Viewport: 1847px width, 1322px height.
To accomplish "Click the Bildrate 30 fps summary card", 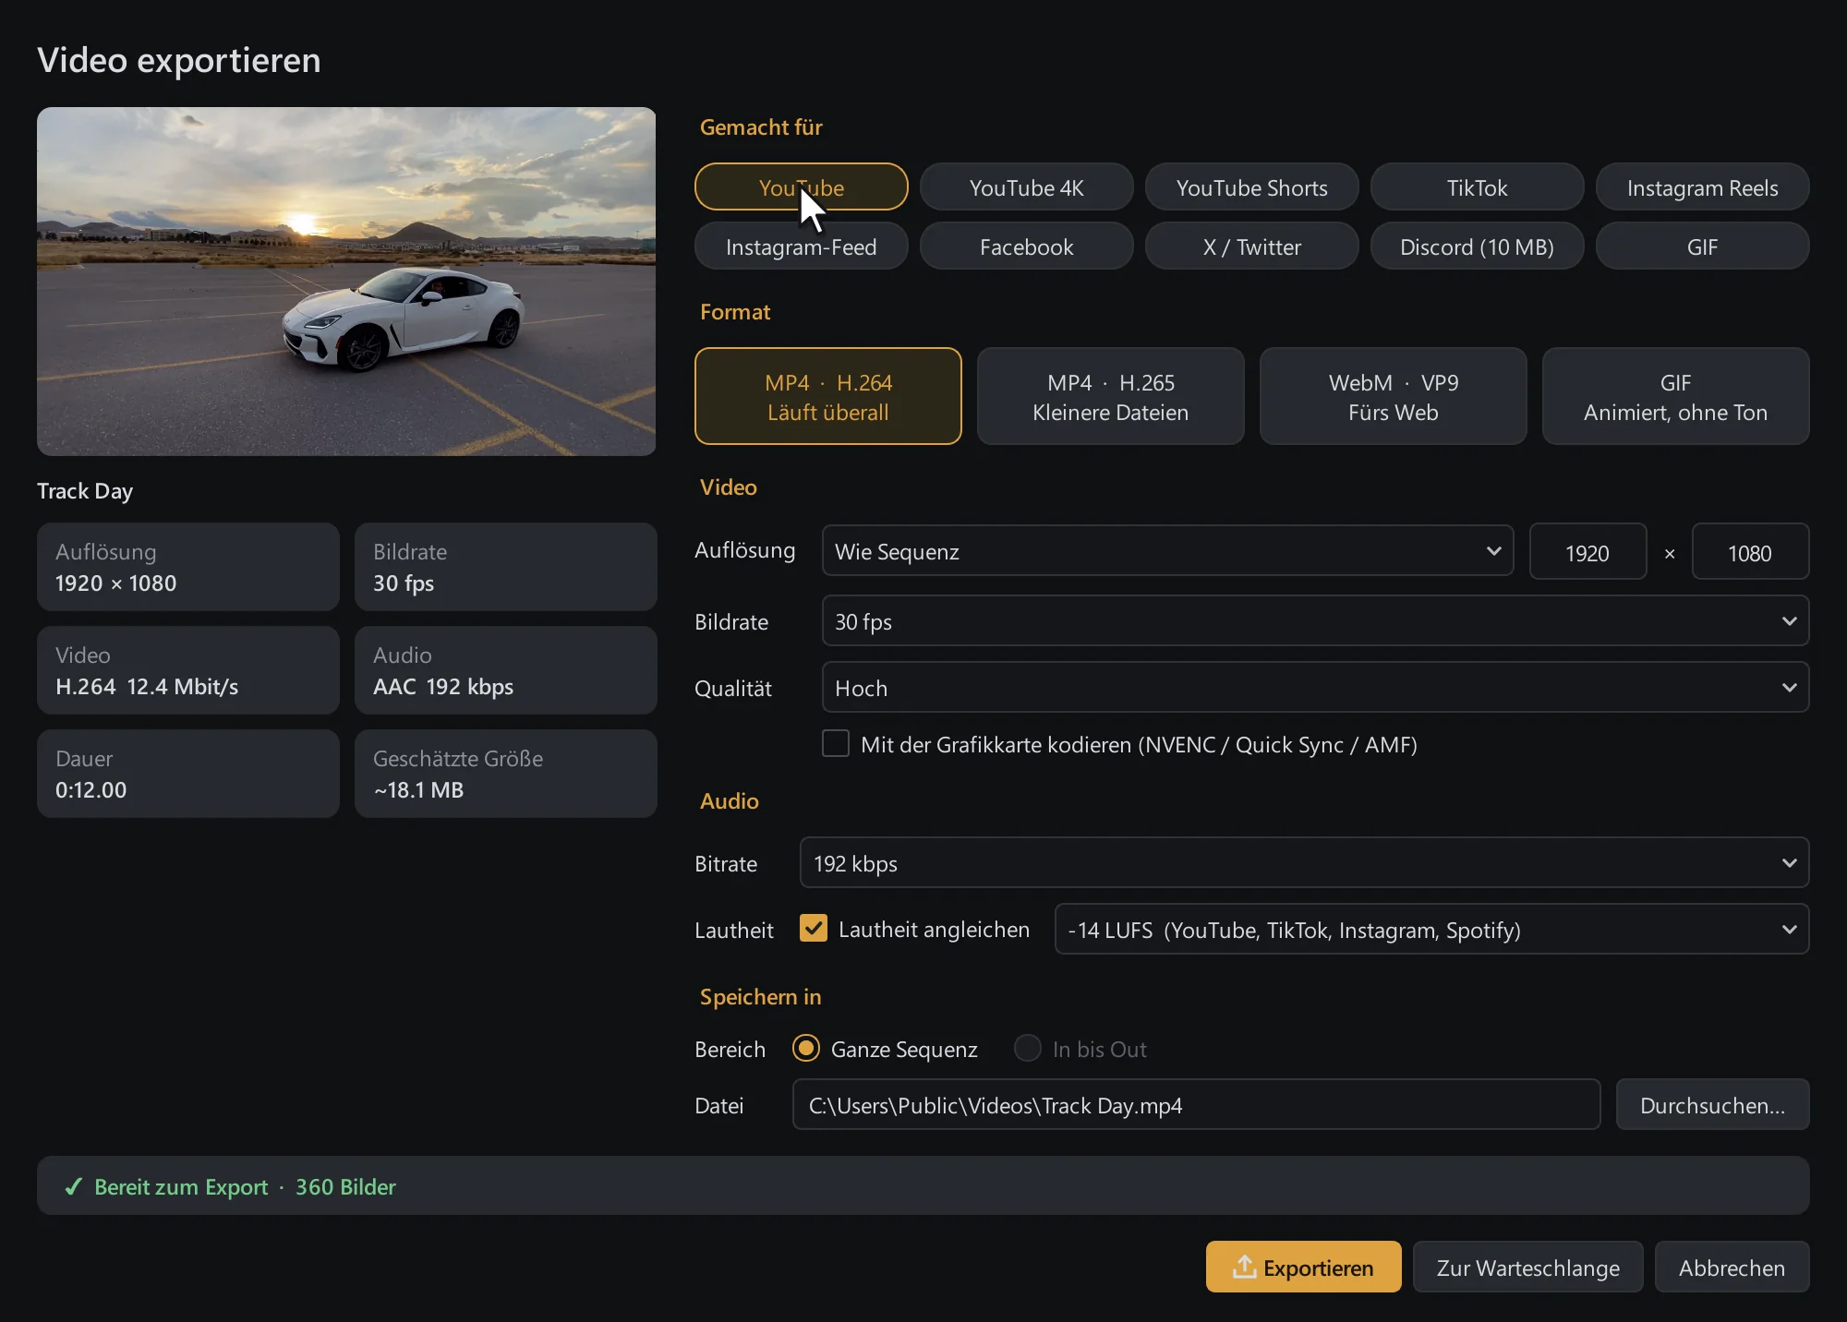I will tap(506, 567).
